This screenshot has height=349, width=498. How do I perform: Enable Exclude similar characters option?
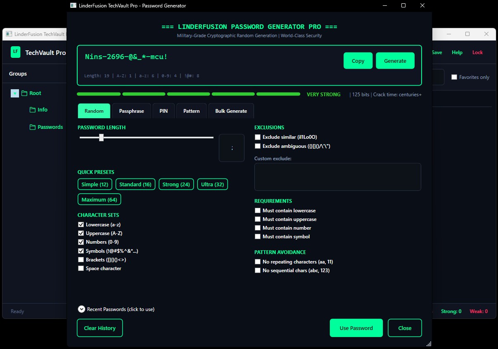(x=257, y=137)
